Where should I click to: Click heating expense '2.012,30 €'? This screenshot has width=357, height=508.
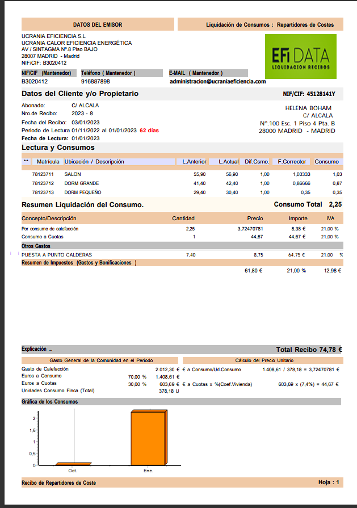pyautogui.click(x=167, y=370)
